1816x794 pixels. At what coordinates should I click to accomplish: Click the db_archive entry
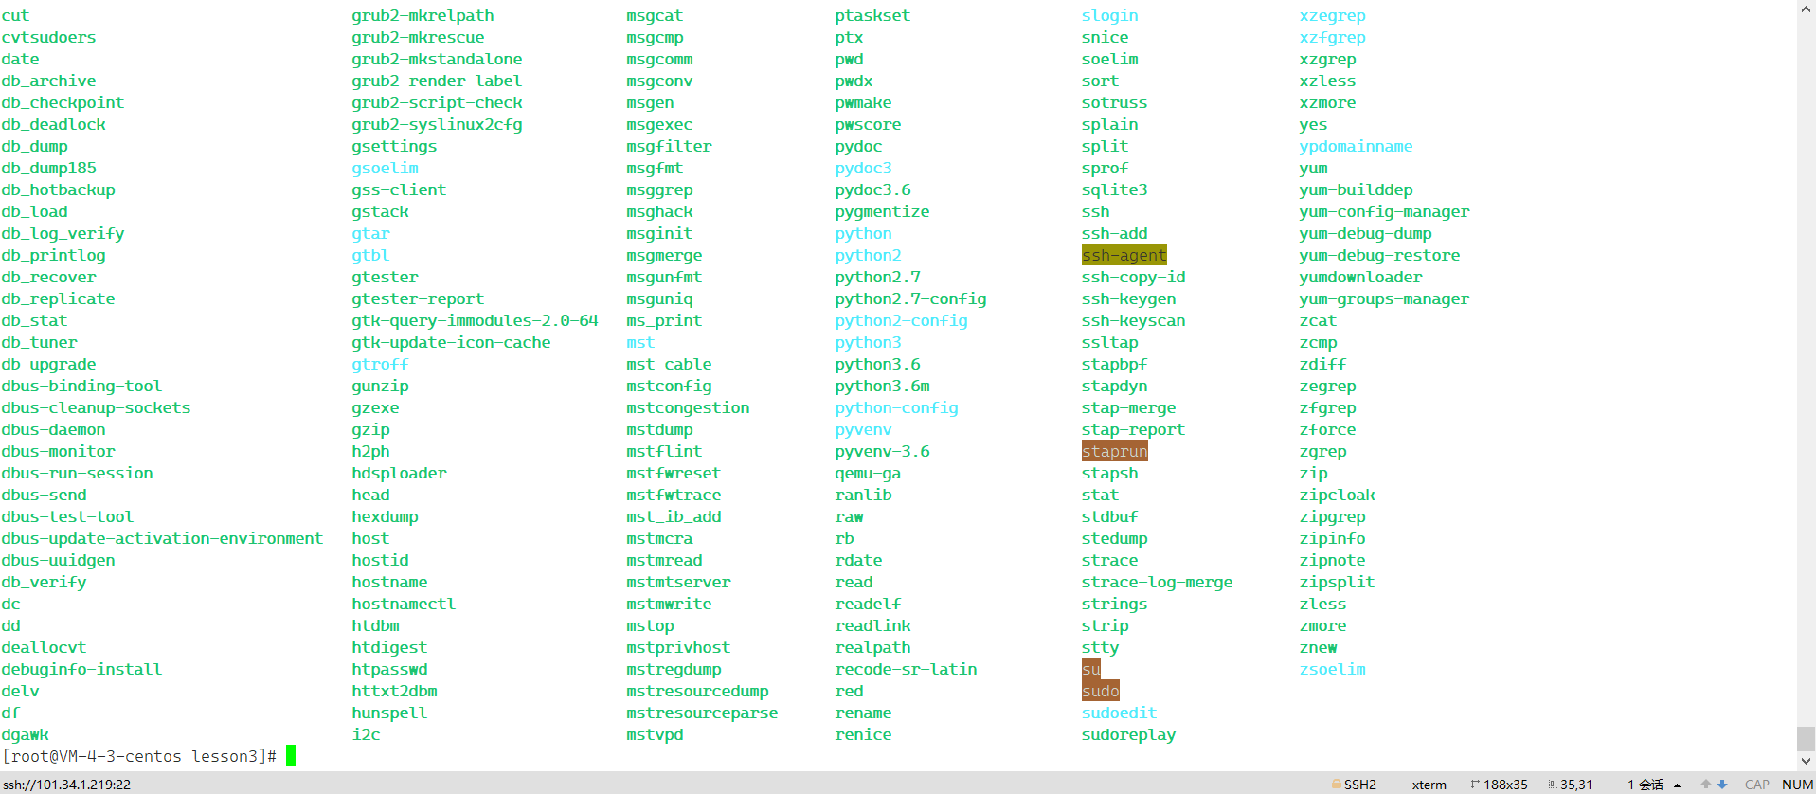point(49,81)
